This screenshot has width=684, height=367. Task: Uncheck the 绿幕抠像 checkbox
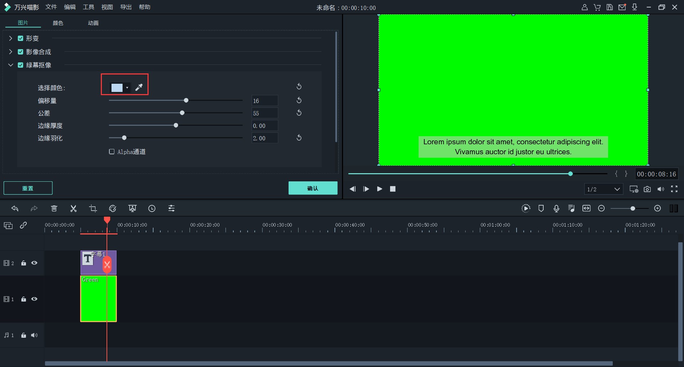click(x=21, y=65)
